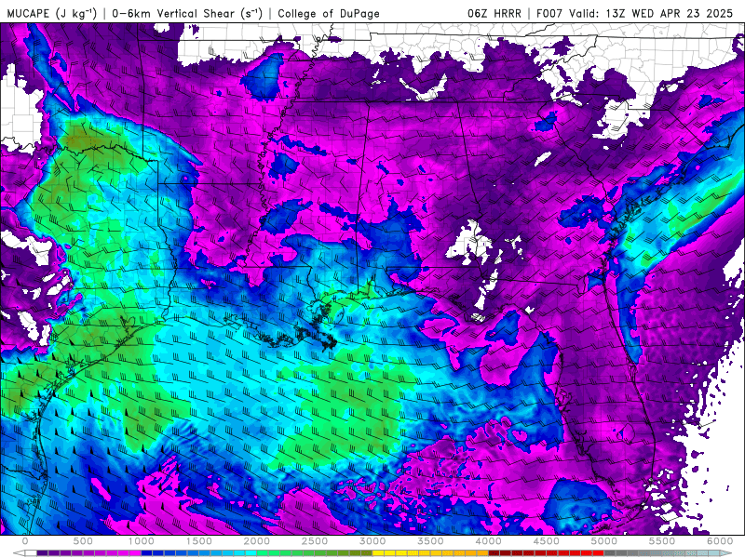
Task: Click the 5500 label on the color scale
Action: [x=662, y=541]
